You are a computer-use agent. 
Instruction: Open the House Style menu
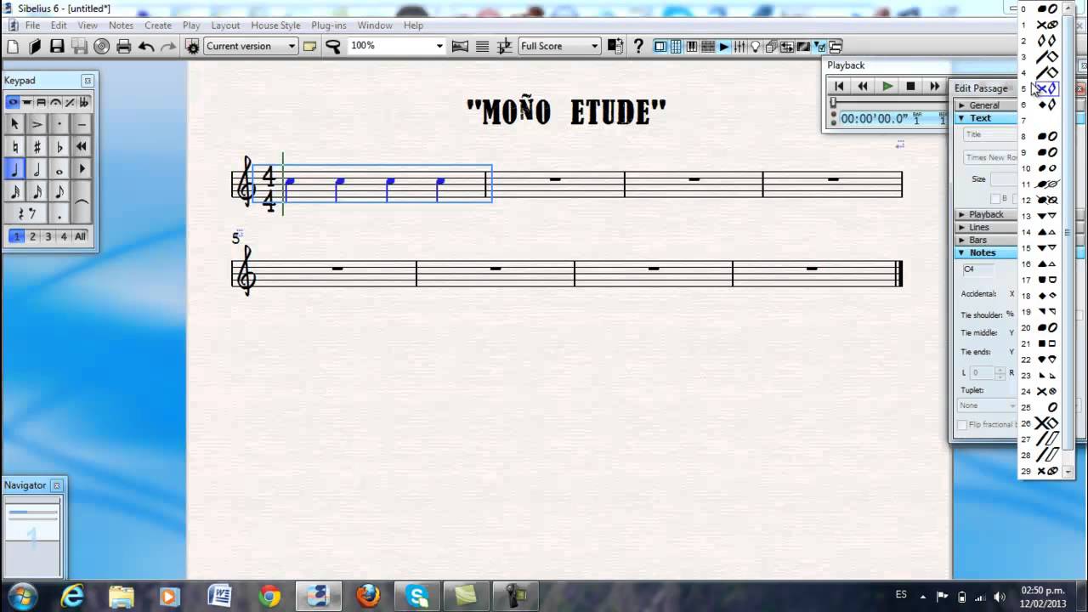(275, 25)
